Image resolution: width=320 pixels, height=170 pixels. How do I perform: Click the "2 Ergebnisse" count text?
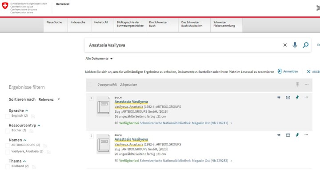coord(128,84)
